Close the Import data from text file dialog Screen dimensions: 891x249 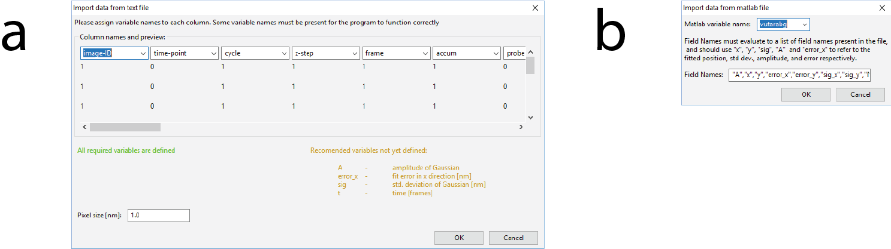tap(534, 8)
